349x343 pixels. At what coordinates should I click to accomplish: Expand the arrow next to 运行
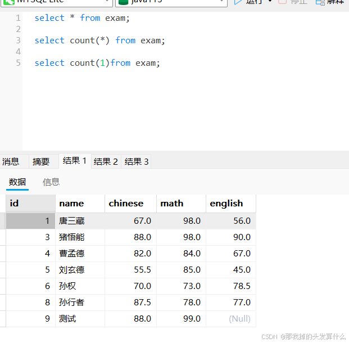pyautogui.click(x=270, y=1)
